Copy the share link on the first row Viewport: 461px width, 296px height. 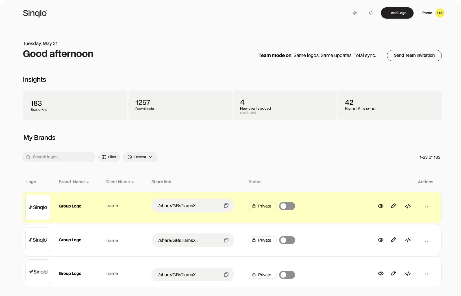tap(226, 206)
